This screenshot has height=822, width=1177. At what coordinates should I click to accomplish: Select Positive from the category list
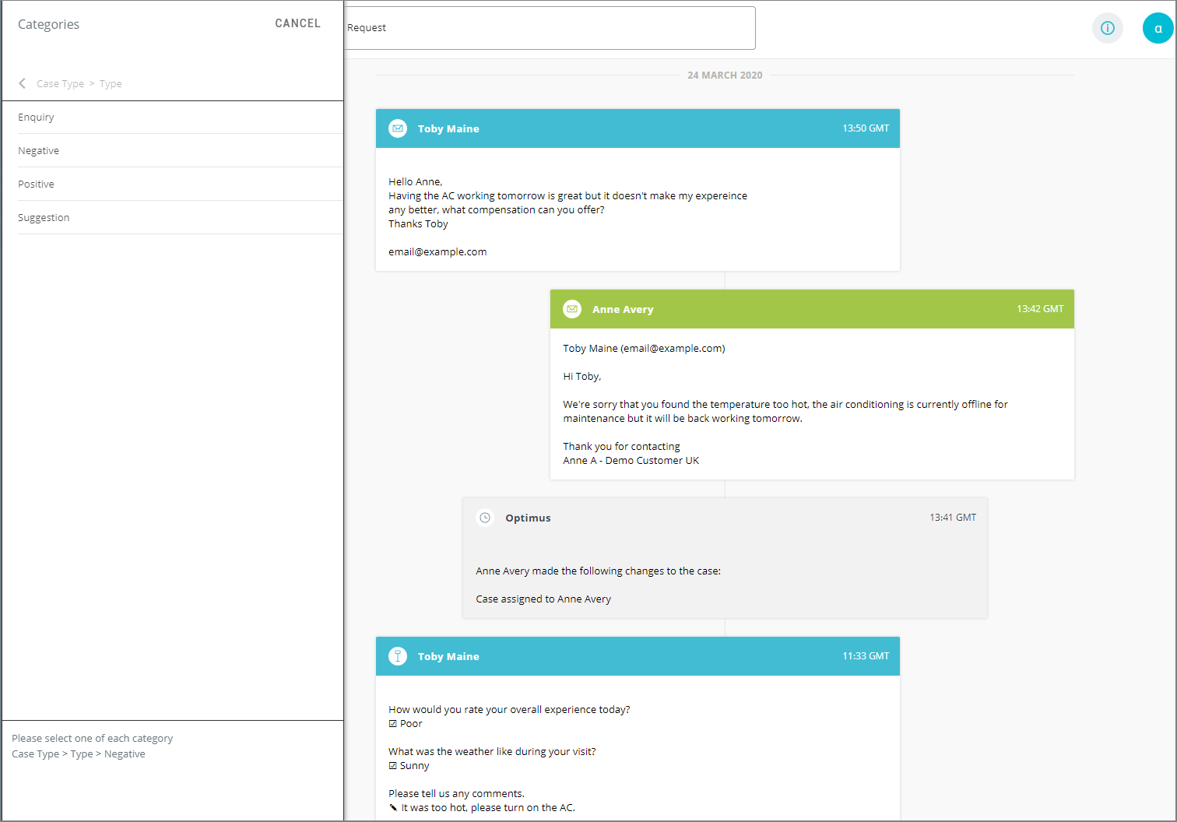point(36,184)
